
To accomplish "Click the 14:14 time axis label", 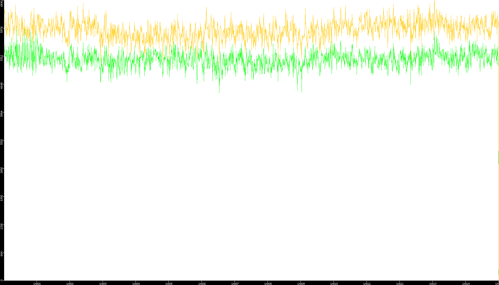I will pyautogui.click(x=466, y=284).
